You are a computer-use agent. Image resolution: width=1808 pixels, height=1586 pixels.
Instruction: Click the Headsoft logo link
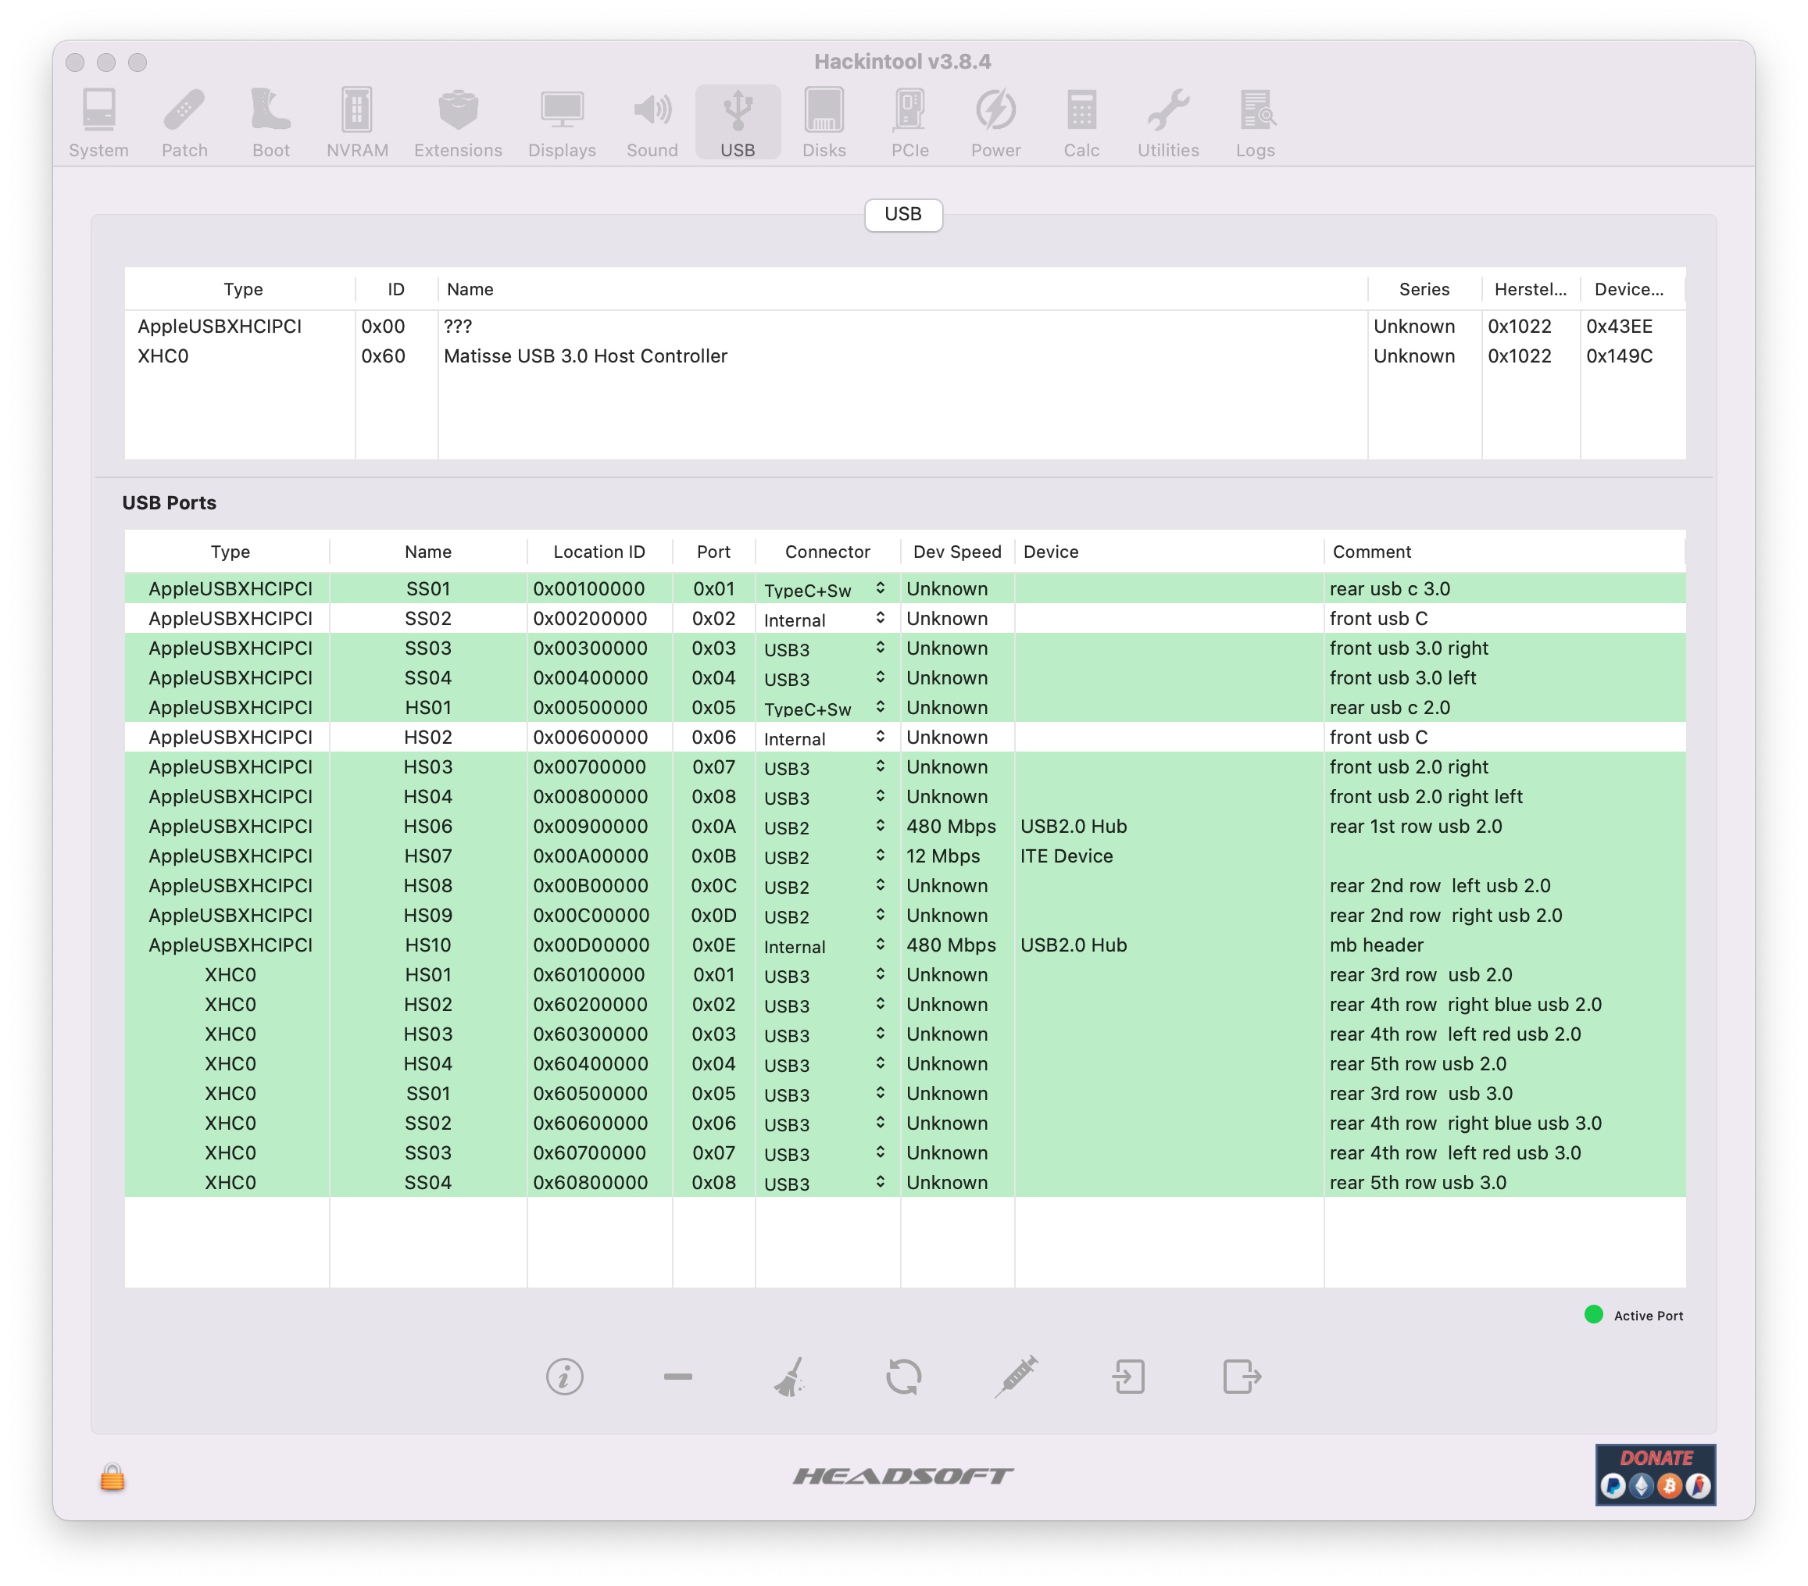(902, 1475)
